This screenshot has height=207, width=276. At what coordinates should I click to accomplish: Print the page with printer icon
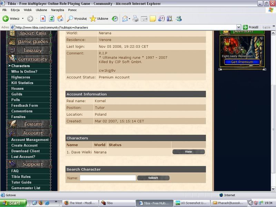(135, 19)
